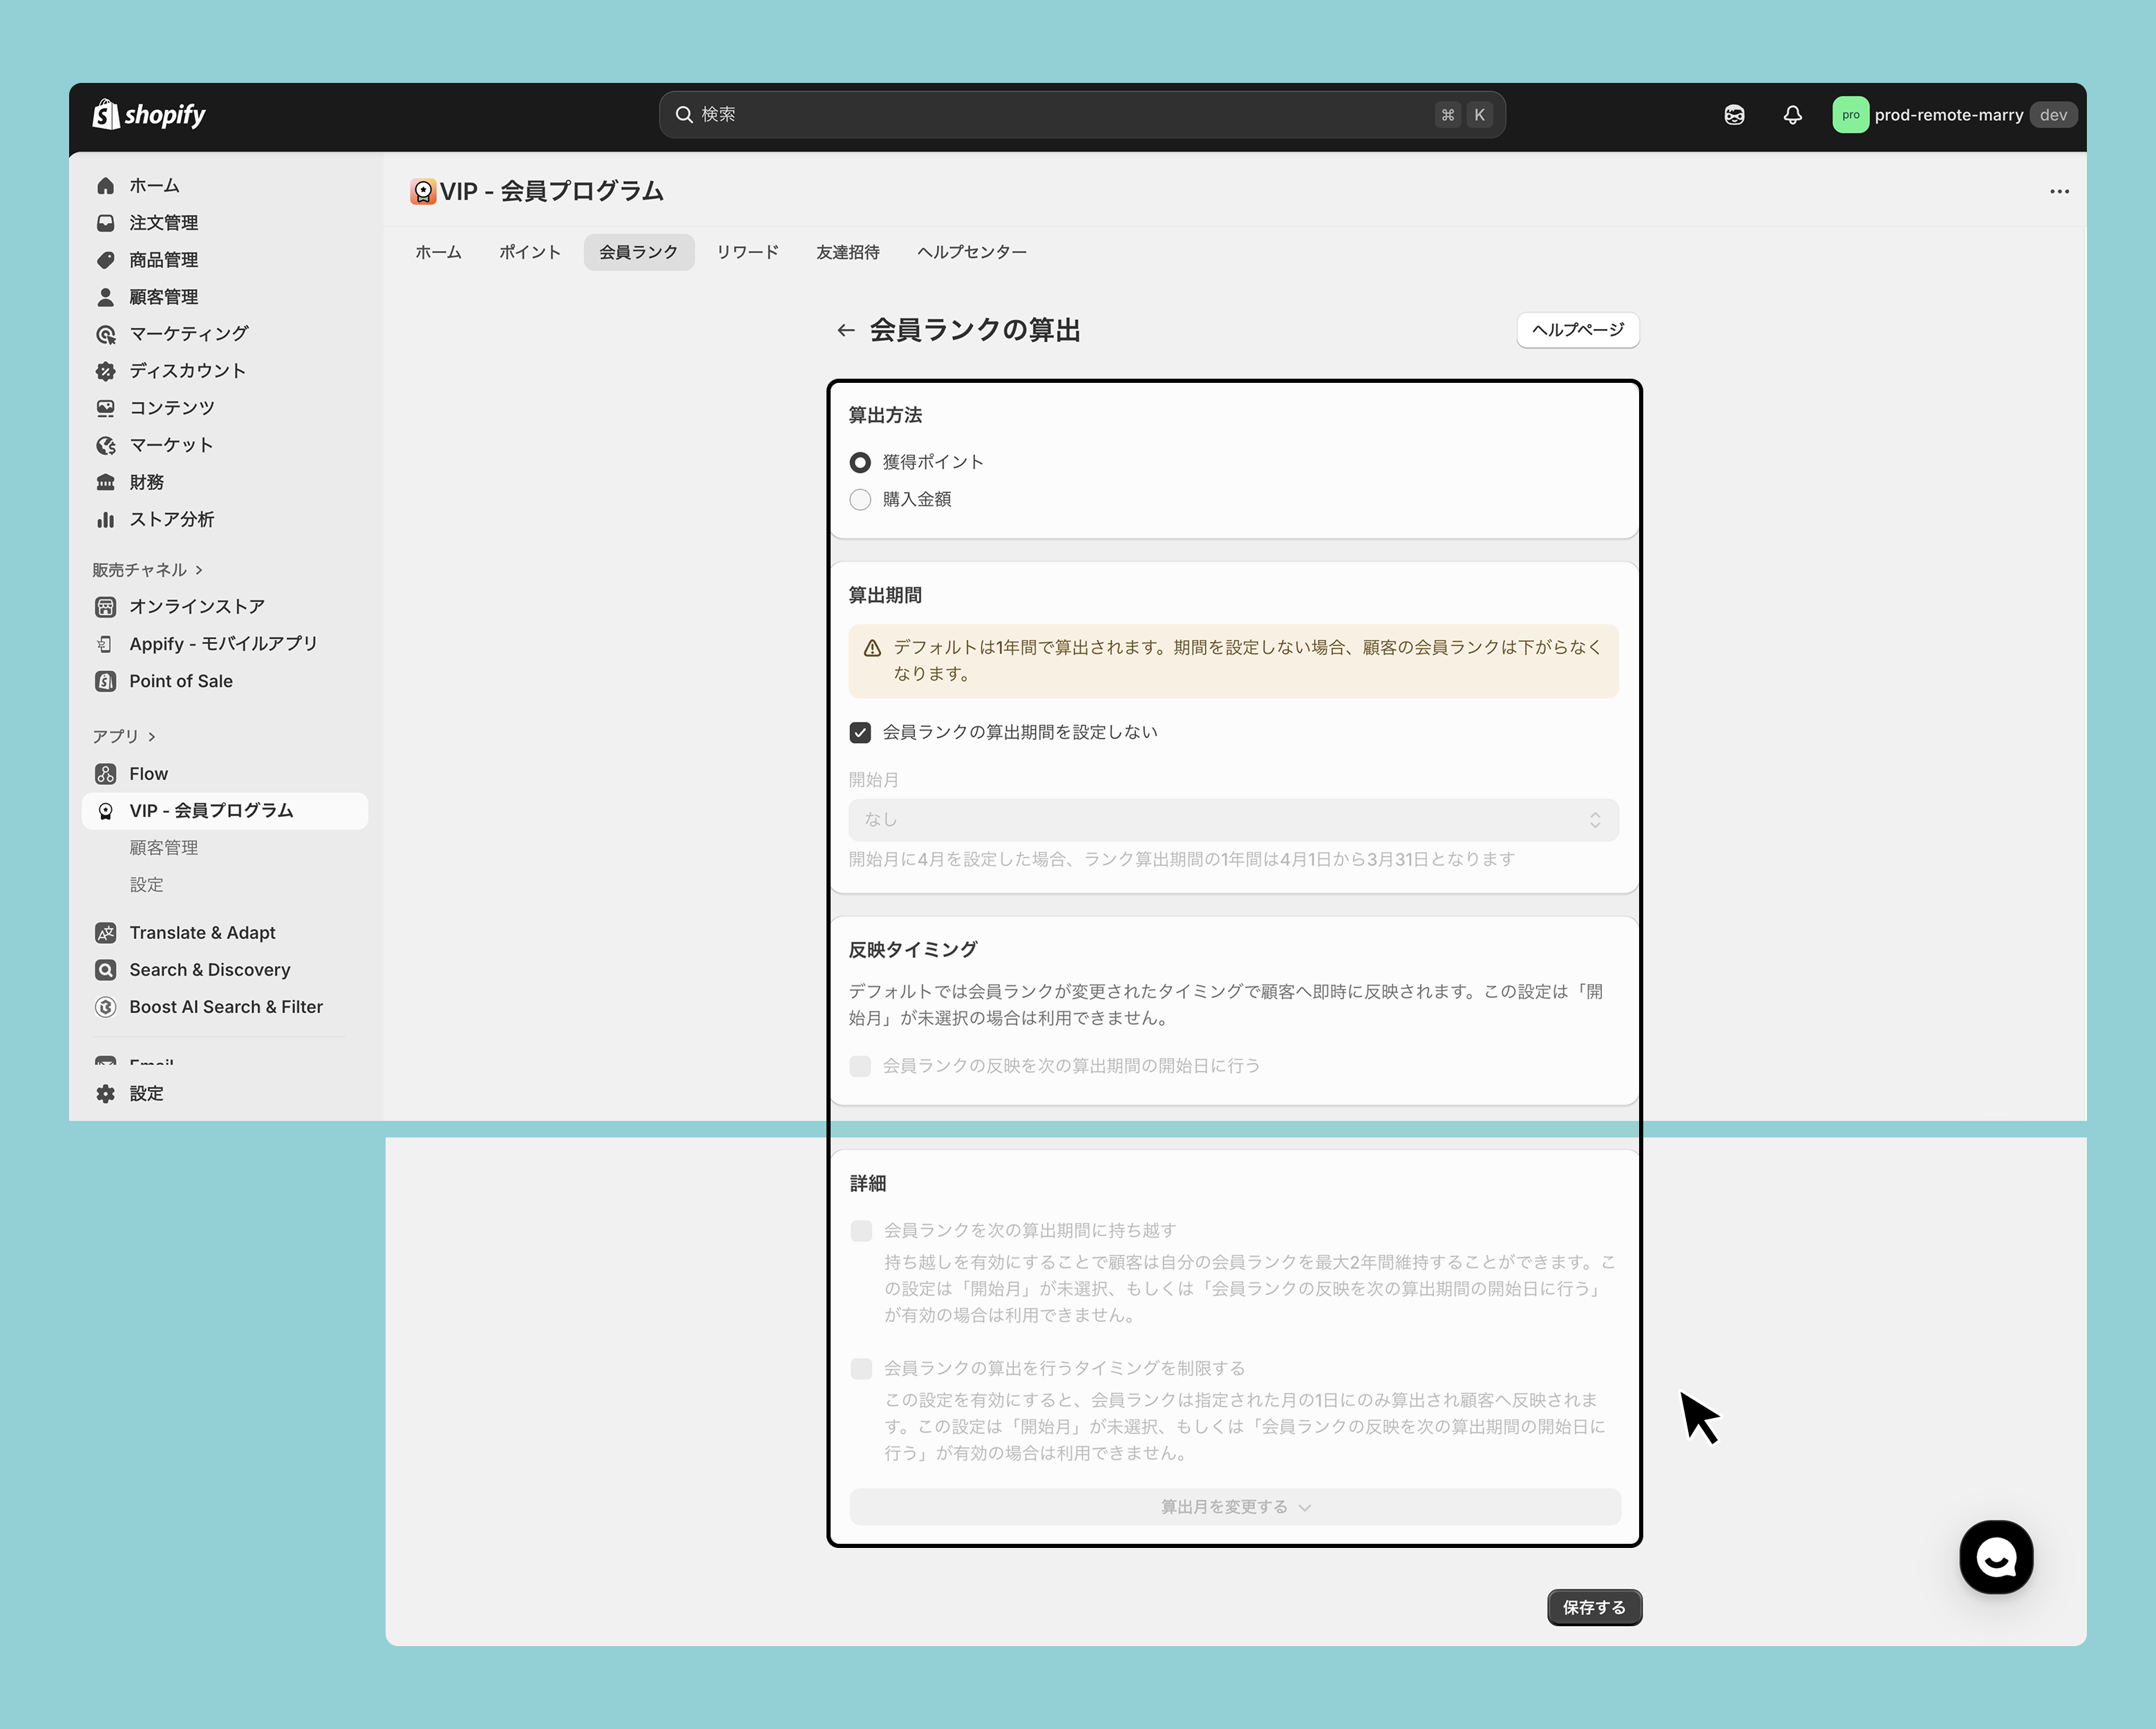
Task: Switch to the ポイント tab
Action: click(529, 252)
